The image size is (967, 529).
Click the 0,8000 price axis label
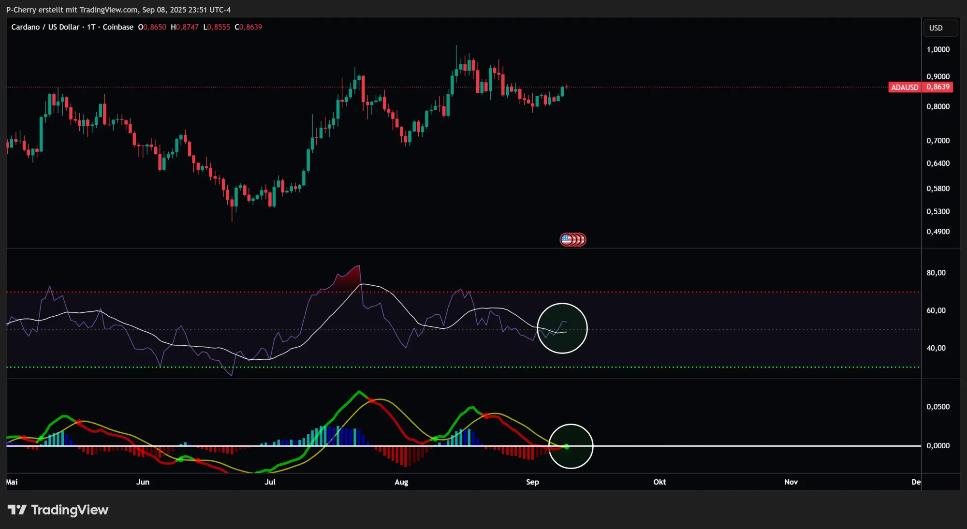point(938,106)
